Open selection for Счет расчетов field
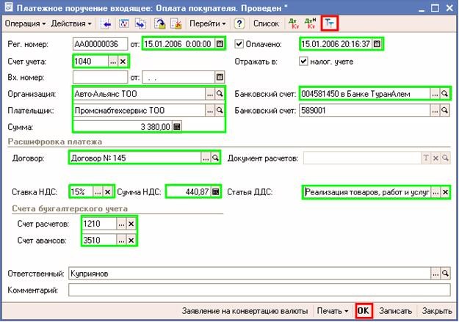This screenshot has height=322, width=459. pyautogui.click(x=120, y=223)
